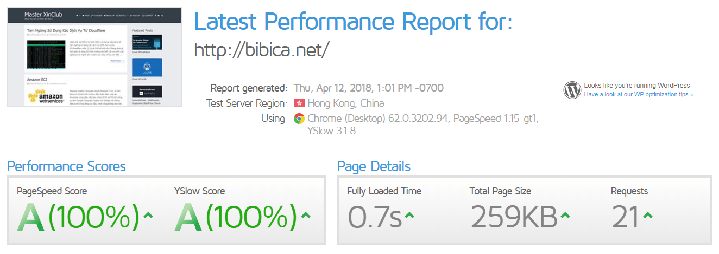Click the 21 Requests value

point(625,217)
